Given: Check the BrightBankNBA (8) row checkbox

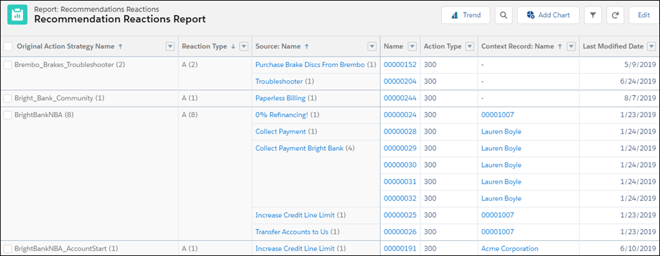Looking at the screenshot, I should [x=8, y=115].
